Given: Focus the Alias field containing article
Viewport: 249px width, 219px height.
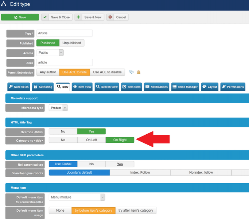Looking at the screenshot, I should click(x=64, y=62).
